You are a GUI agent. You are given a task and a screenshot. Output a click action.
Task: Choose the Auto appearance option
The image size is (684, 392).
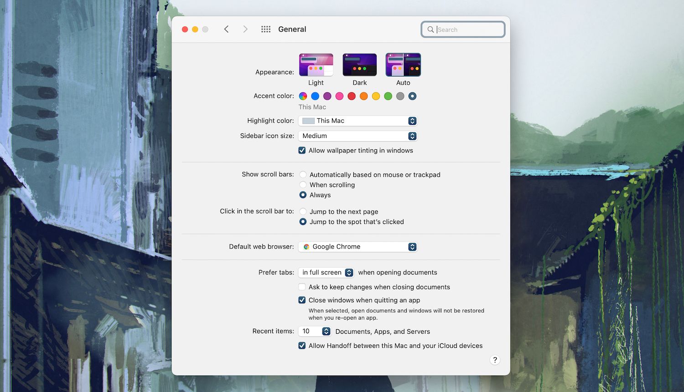coord(403,64)
